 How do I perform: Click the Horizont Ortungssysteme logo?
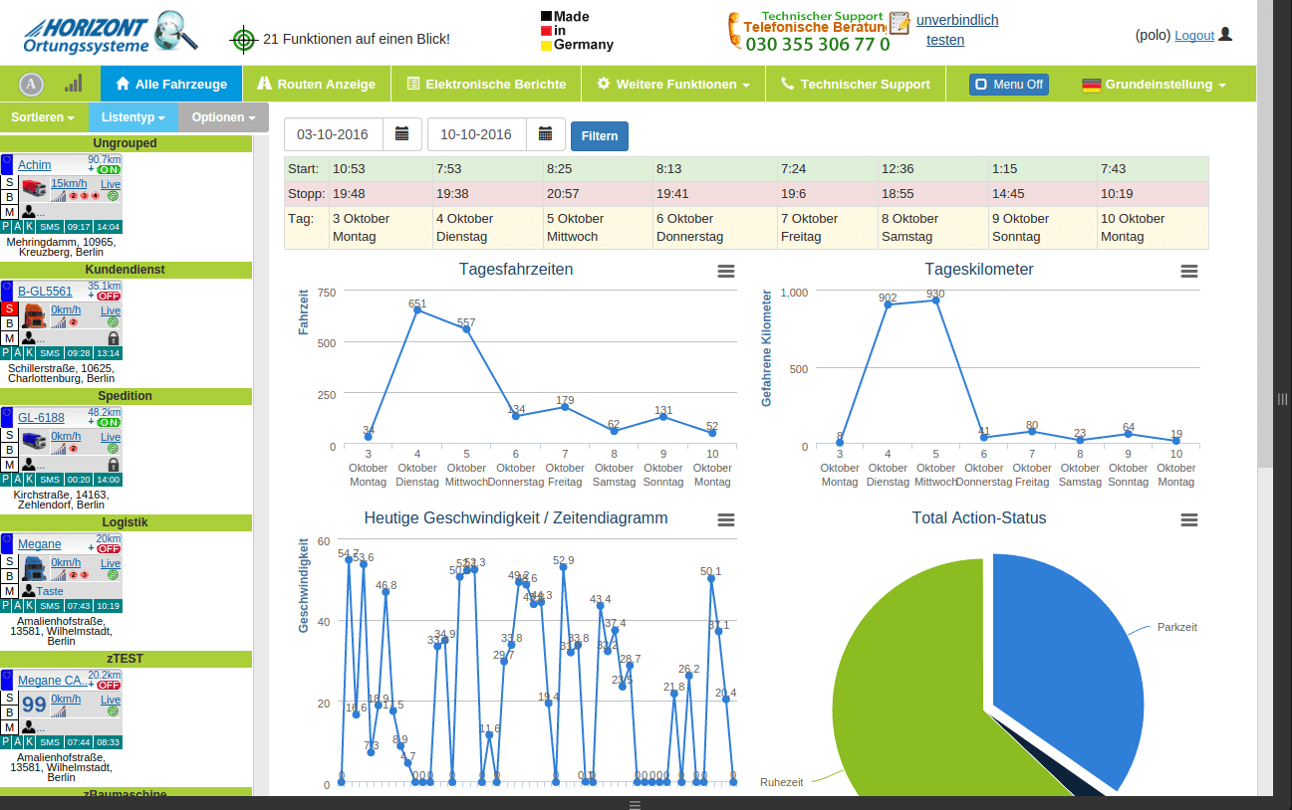tap(111, 33)
